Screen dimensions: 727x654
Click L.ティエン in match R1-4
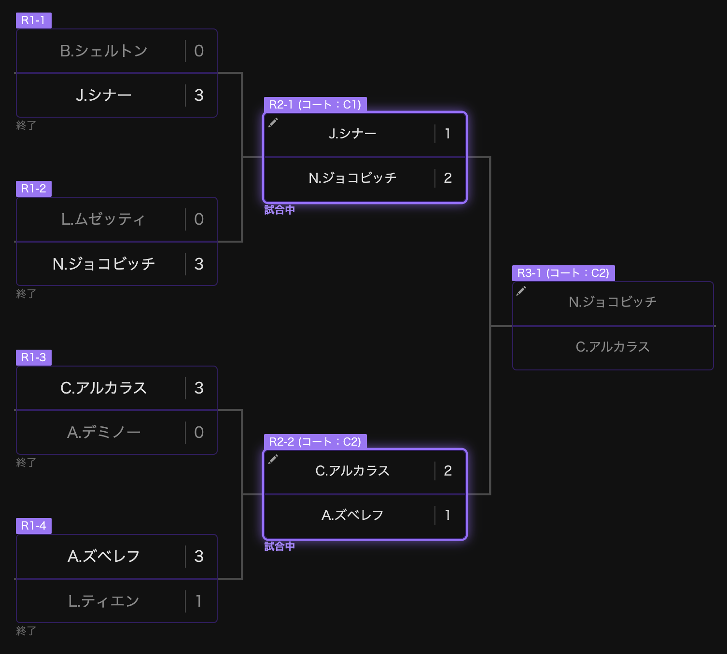(104, 601)
